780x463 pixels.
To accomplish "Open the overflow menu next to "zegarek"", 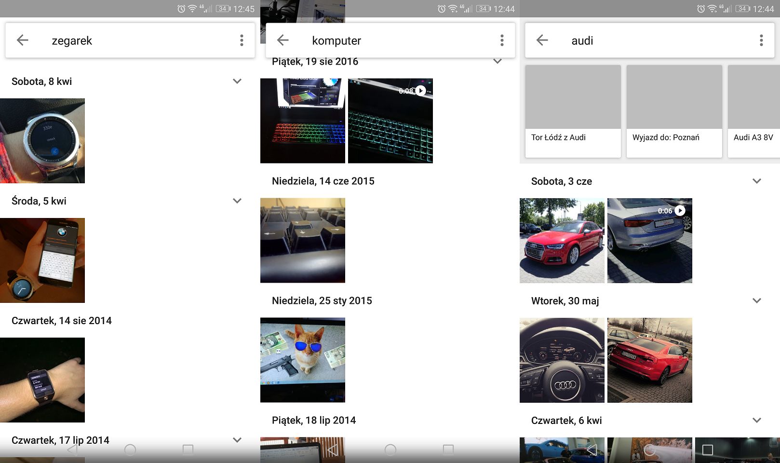I will [x=242, y=41].
